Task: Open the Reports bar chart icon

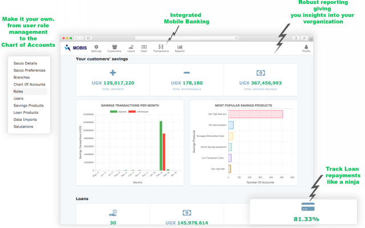Action: point(180,47)
